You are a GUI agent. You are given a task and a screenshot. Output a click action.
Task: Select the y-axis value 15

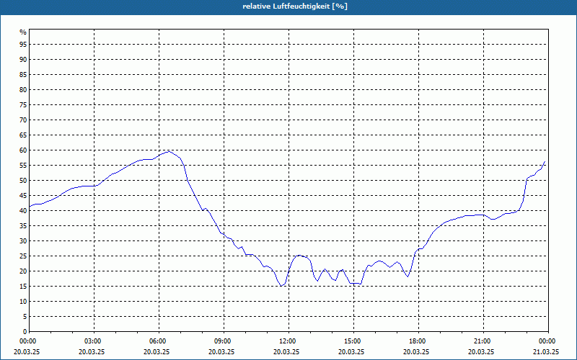point(23,287)
